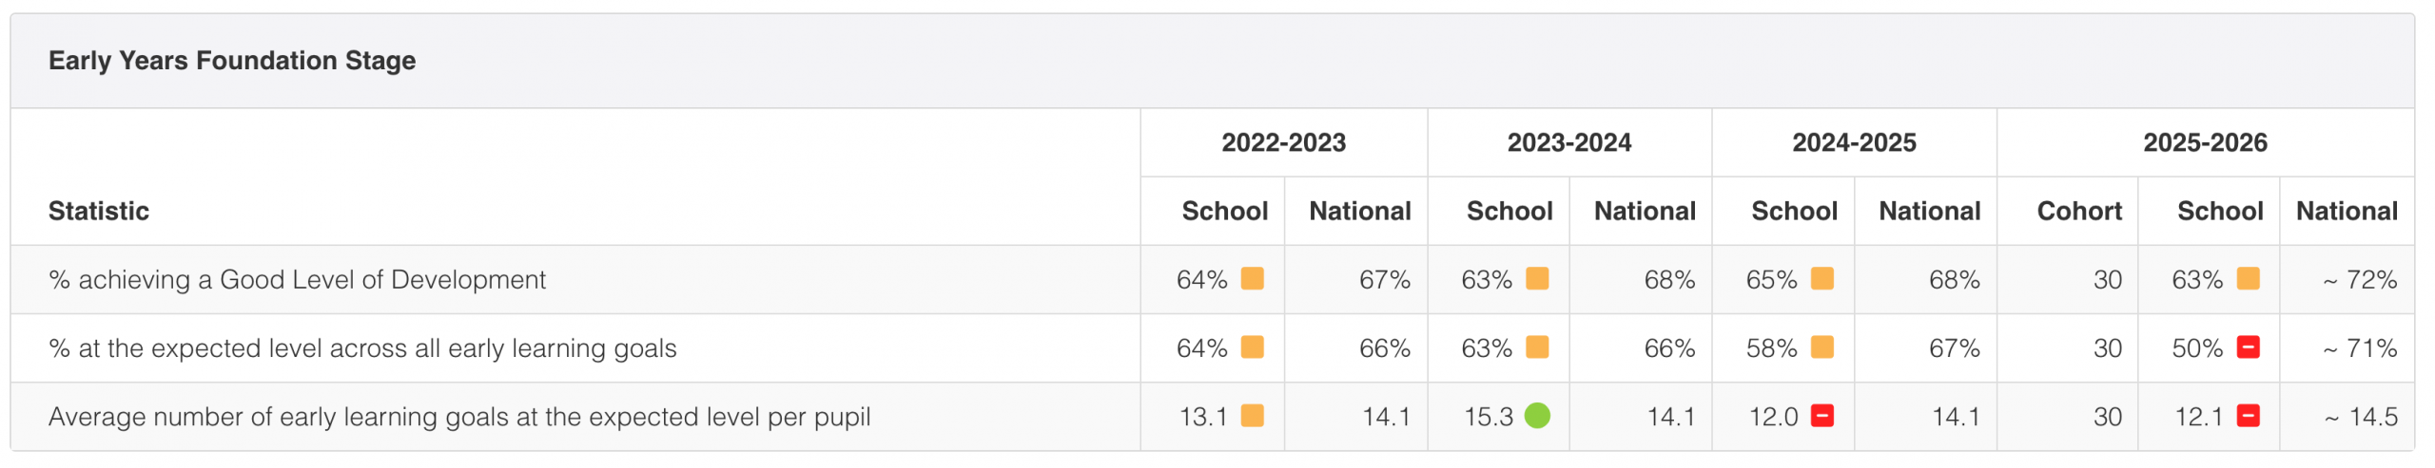Click the orange square next to 58%

1821,346
